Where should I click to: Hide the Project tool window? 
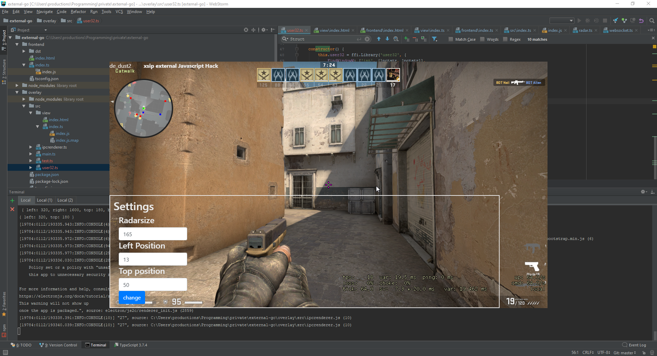pos(273,30)
